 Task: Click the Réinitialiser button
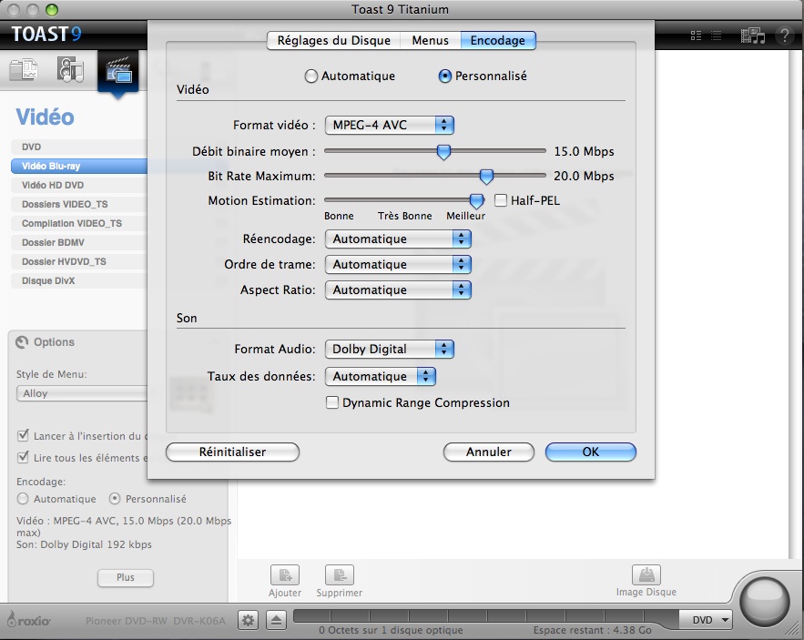(232, 452)
